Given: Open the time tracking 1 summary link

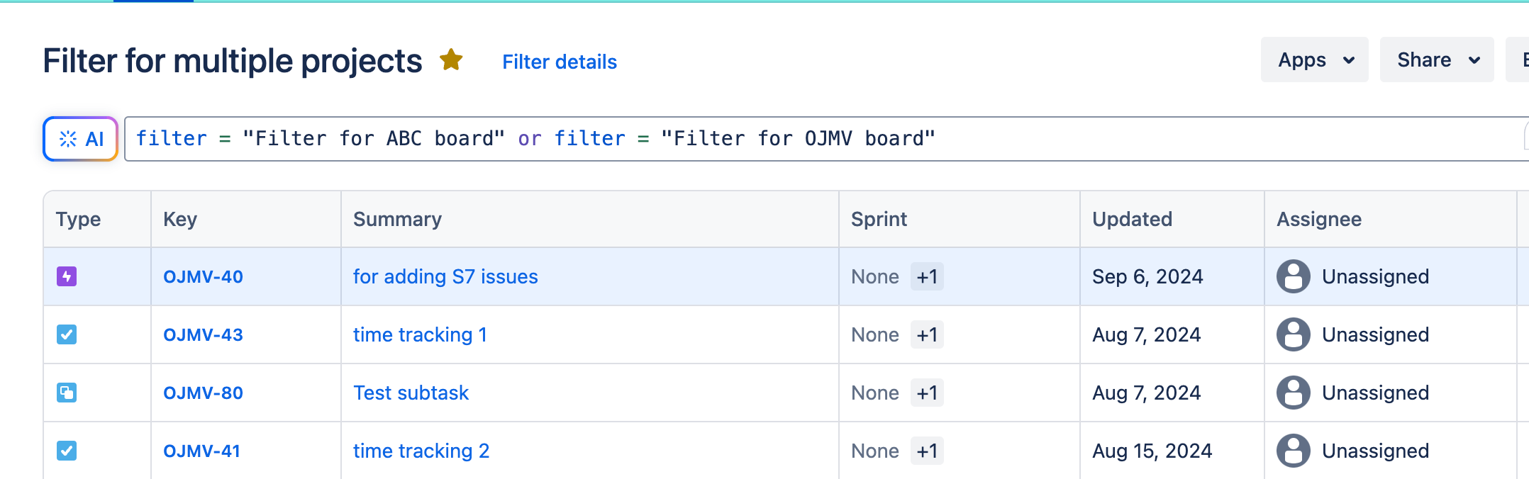Looking at the screenshot, I should [420, 334].
